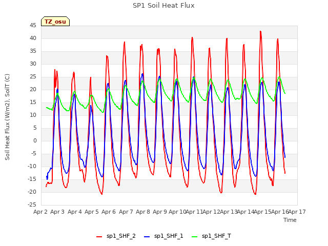Image resolution: width=328 pixels, height=246 pixels.
Task: Click the Soil Heat Flux y-axis label
Action: (7, 117)
